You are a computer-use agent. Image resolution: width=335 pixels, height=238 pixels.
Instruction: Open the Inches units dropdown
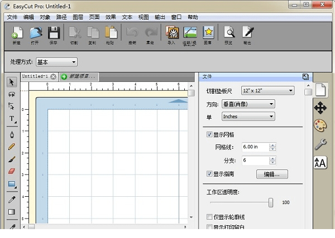pos(248,116)
